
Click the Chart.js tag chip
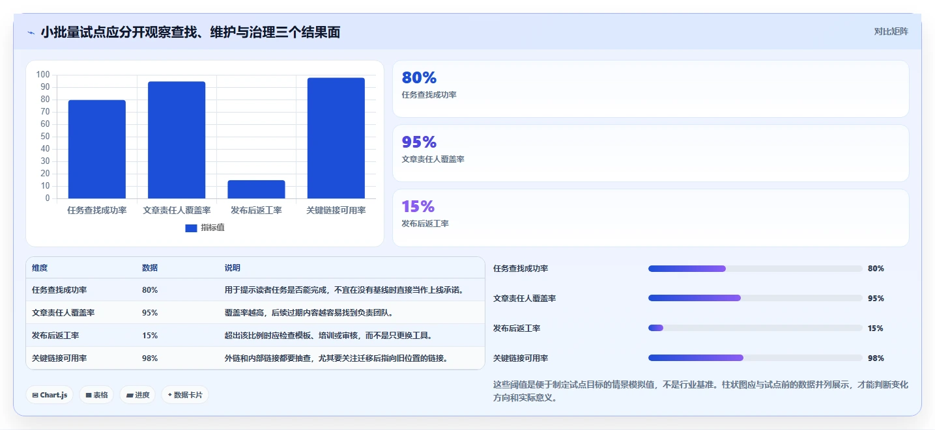(50, 395)
